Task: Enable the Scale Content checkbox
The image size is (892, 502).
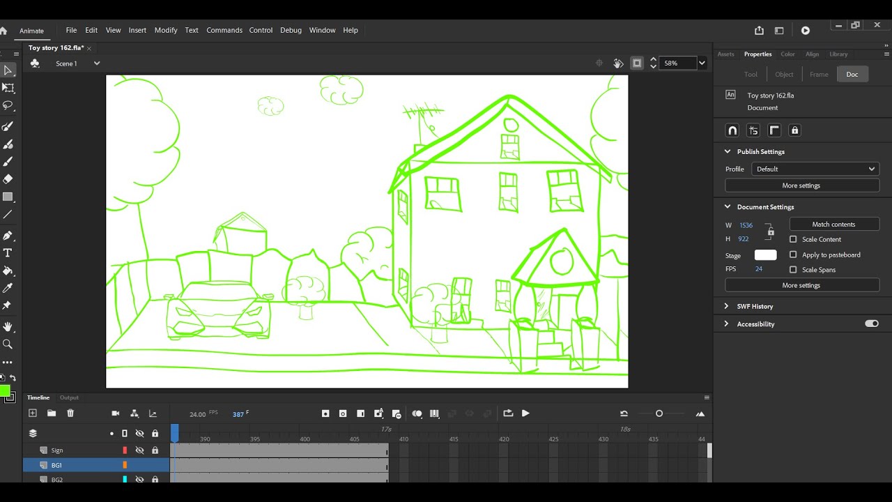Action: click(x=793, y=239)
